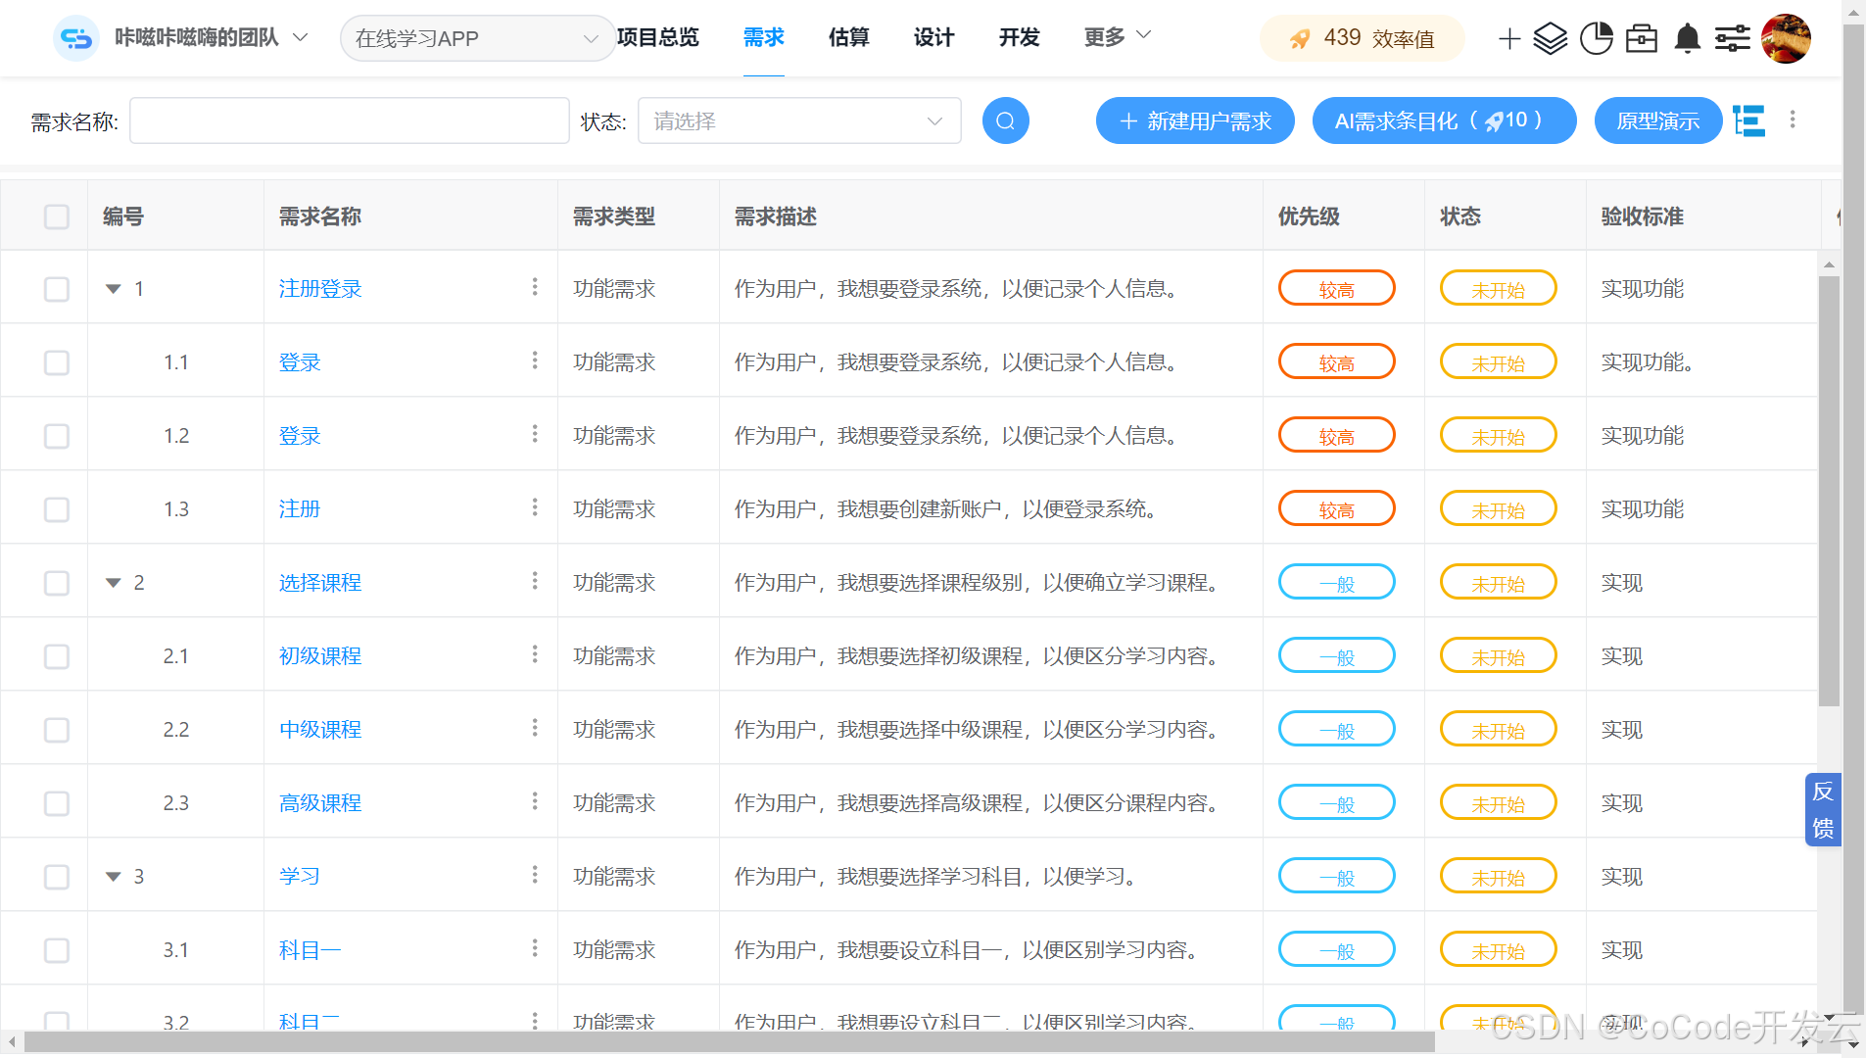Open the 状态 请选择 dropdown
Screen dimensions: 1866x1058
798,120
